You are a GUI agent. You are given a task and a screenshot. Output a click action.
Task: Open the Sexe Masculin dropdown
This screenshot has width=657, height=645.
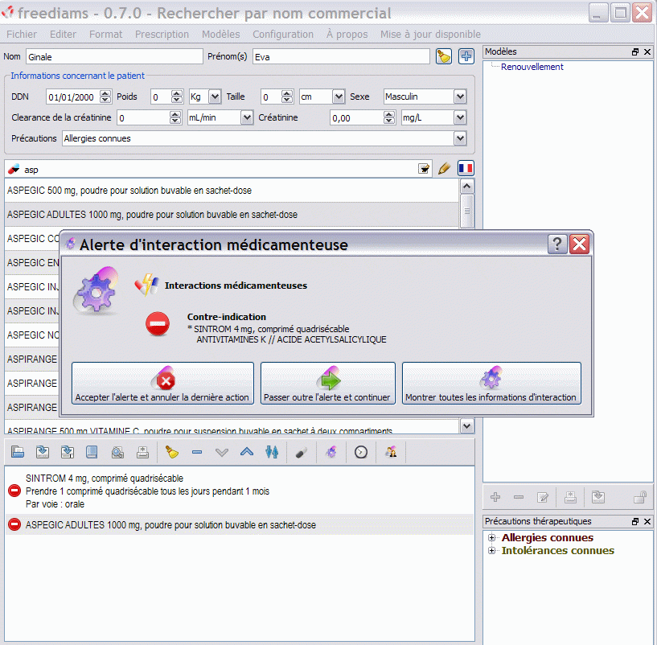460,97
